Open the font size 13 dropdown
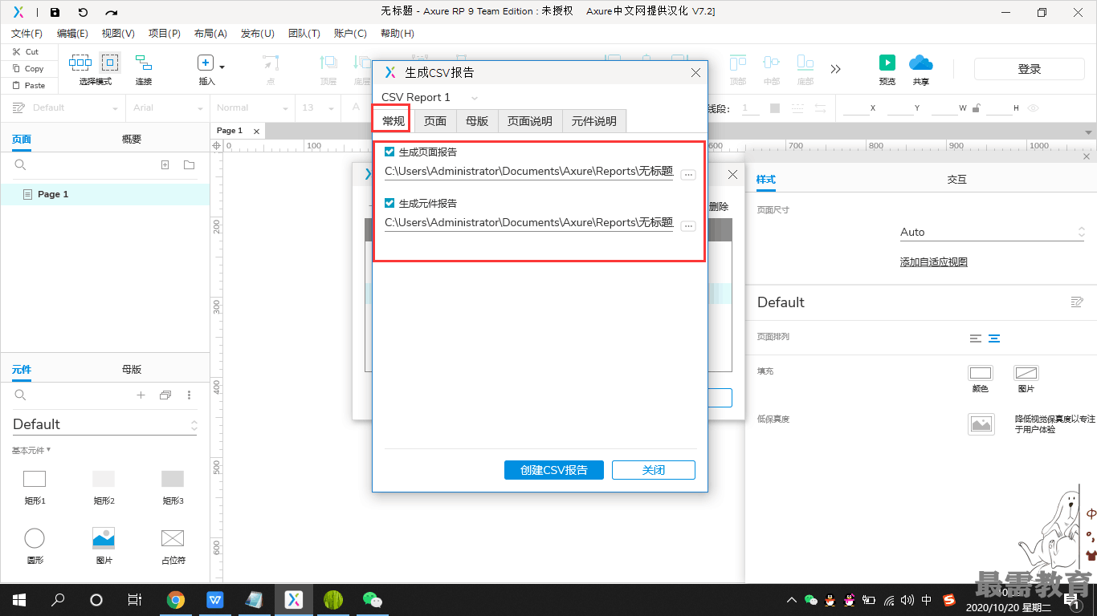 318,108
